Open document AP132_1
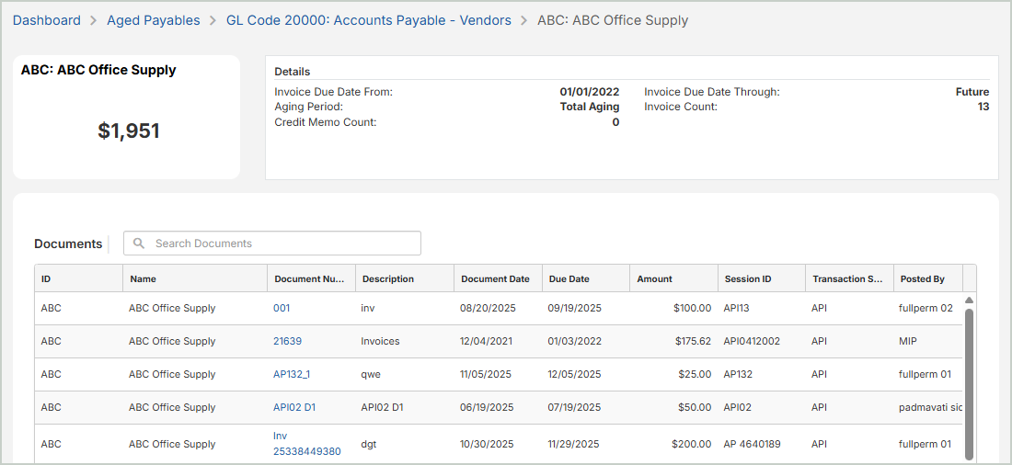 292,374
